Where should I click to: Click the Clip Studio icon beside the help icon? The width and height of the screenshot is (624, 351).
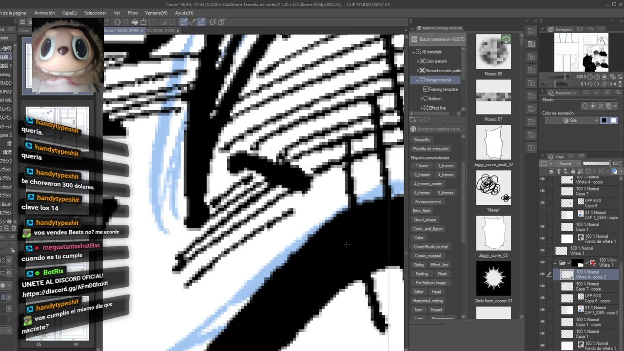click(x=212, y=22)
